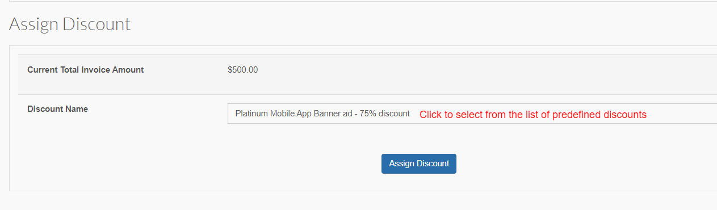Click 'Click to select' in the red annotation
Screen dimensions: 717x210
click(x=448, y=115)
